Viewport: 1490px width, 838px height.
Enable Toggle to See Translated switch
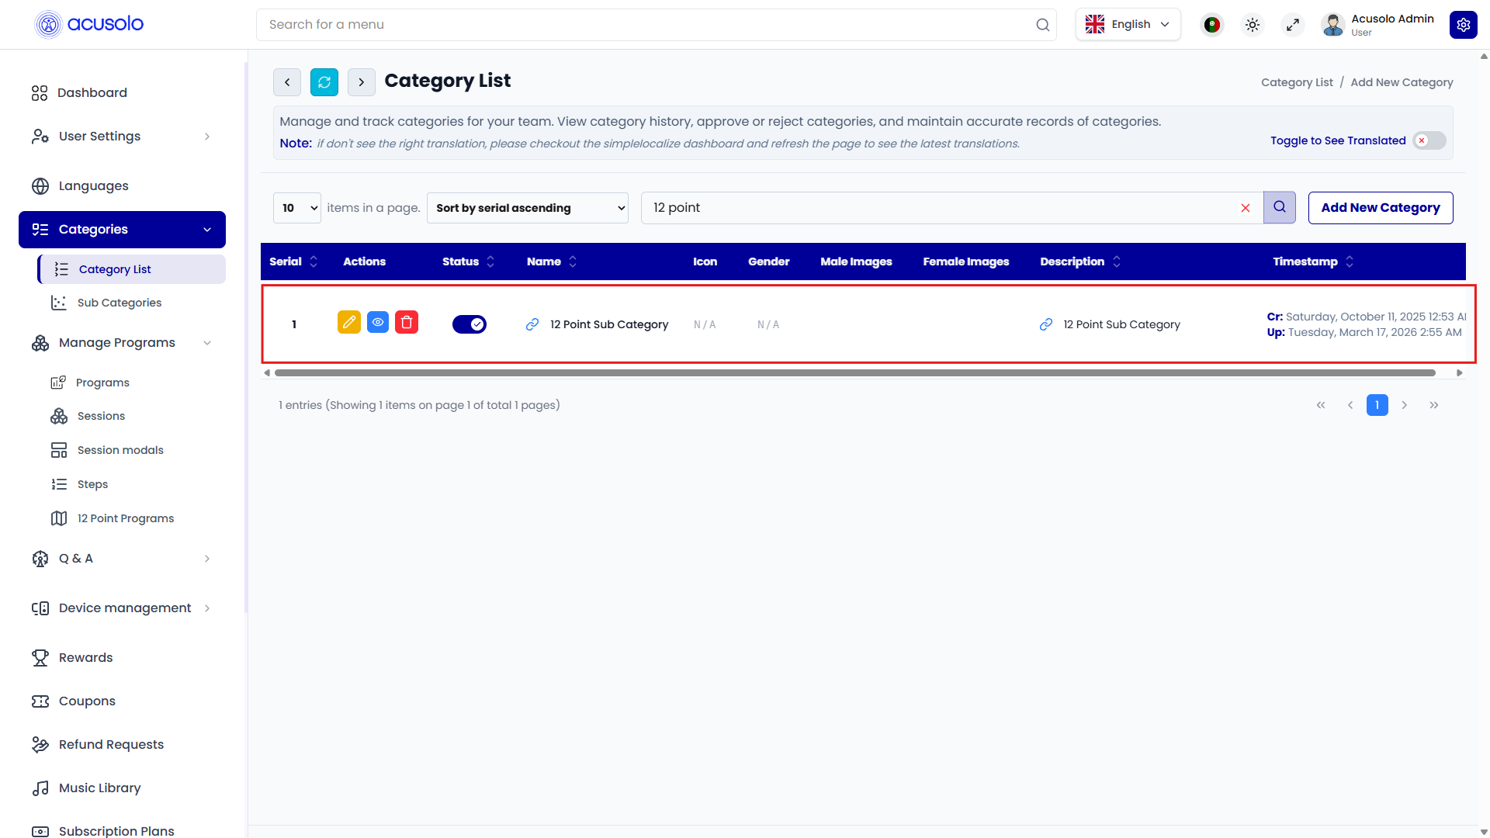(1429, 140)
